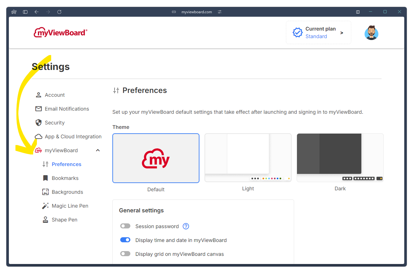415x276 pixels.
Task: Click the Current plan verified badge icon
Action: click(x=298, y=32)
